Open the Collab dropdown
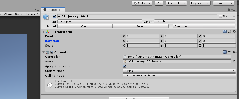The width and height of the screenshot is (239, 99). point(142,3)
